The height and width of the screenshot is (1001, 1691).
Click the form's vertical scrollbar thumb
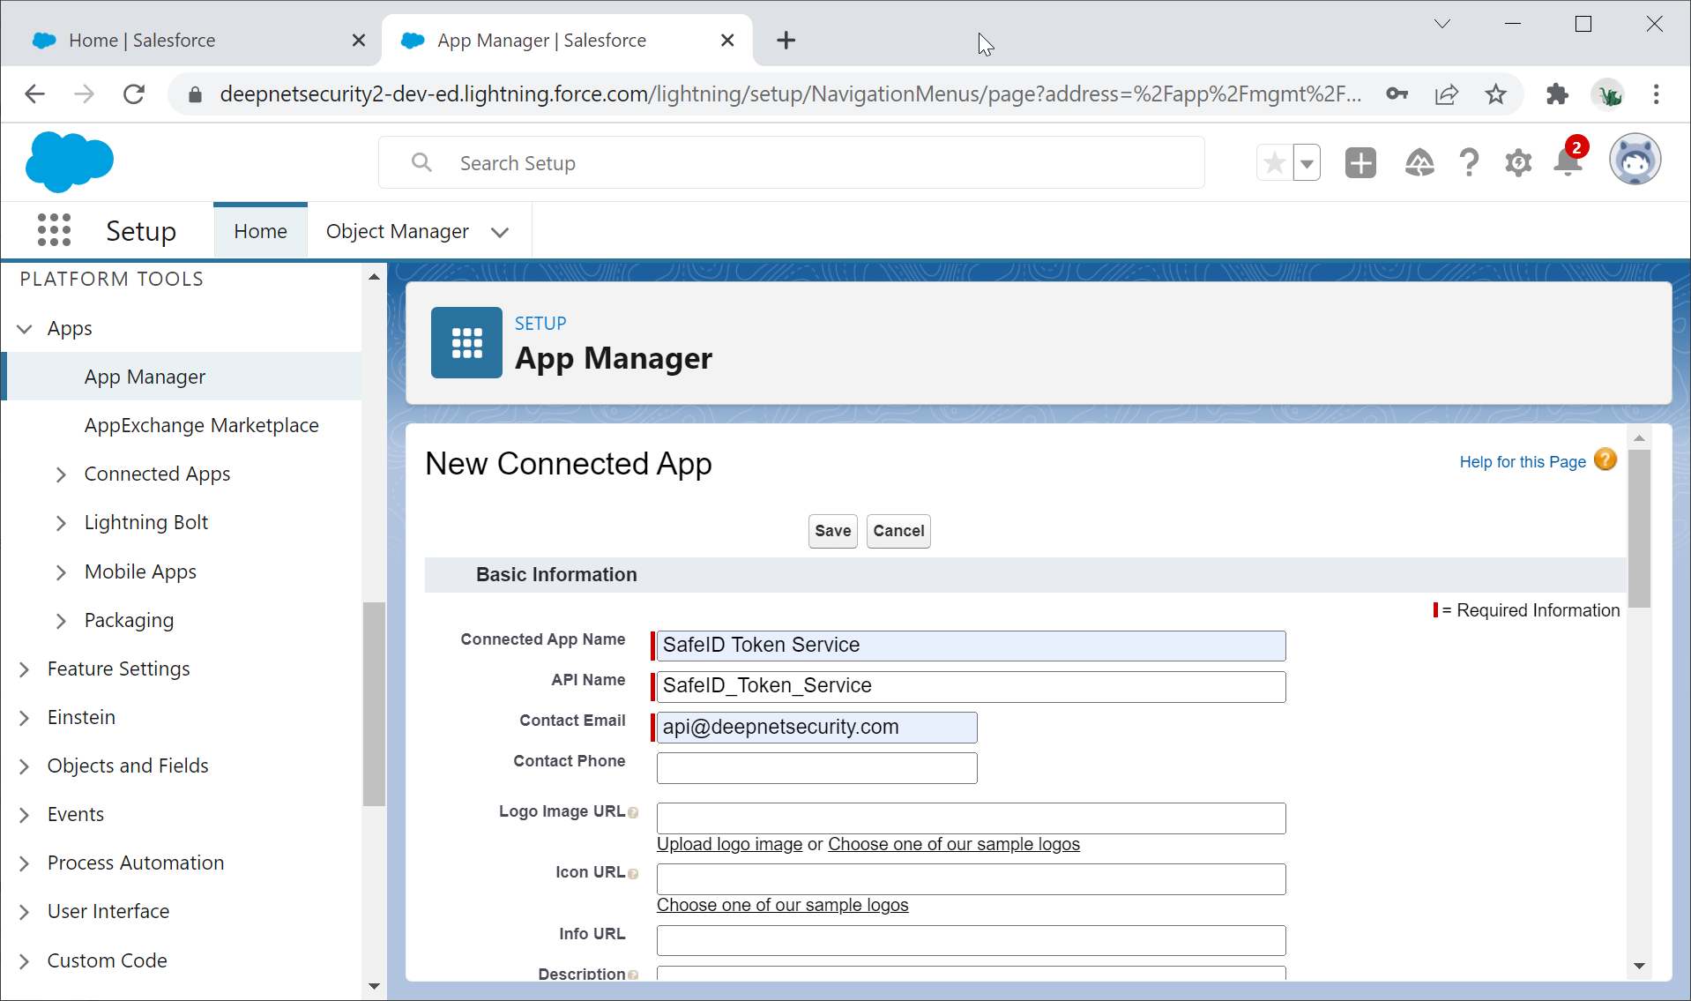tap(1639, 529)
